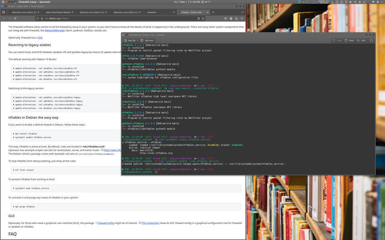385x240 pixels.
Task: Toggle Firefox reader view icon
Action: (x=199, y=18)
